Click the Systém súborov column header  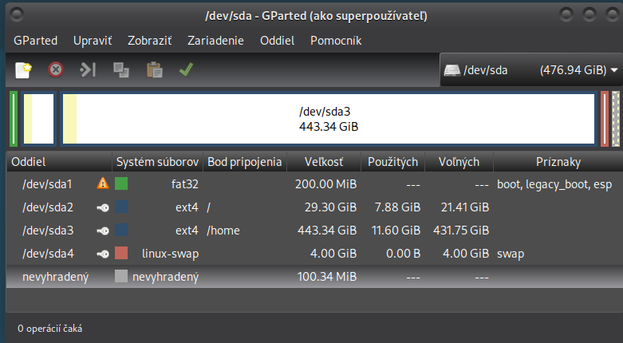coord(157,162)
